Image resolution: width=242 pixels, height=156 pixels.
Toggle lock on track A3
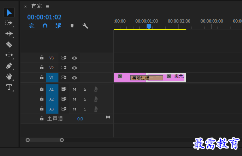[42, 109]
